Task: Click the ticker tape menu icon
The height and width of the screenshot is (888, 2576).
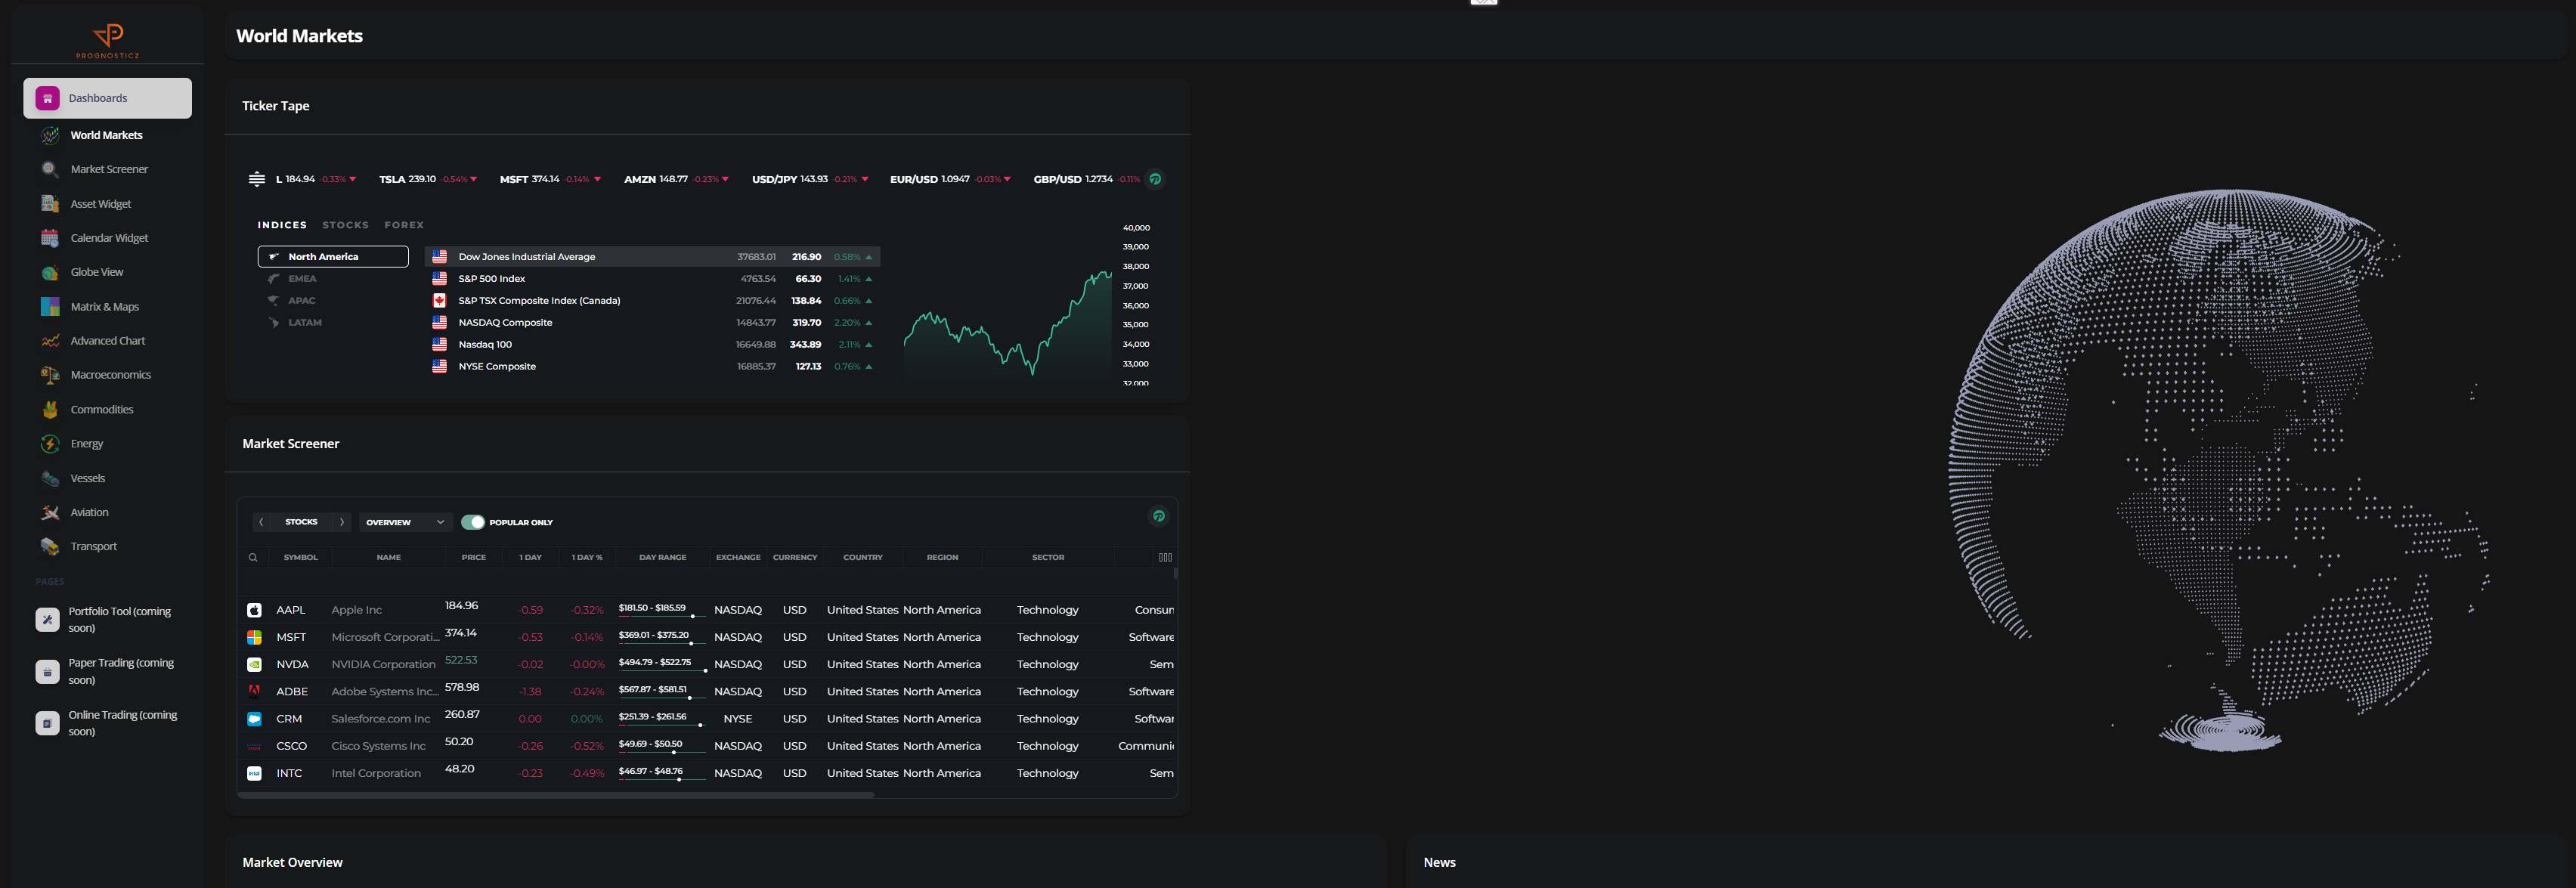Action: coord(257,179)
